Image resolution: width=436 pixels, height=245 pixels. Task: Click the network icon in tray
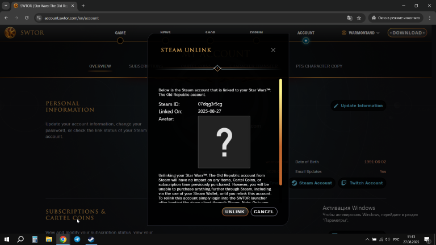[381, 239]
